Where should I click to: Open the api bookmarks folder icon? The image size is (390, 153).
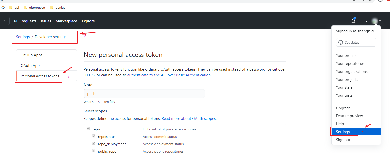click(x=10, y=7)
